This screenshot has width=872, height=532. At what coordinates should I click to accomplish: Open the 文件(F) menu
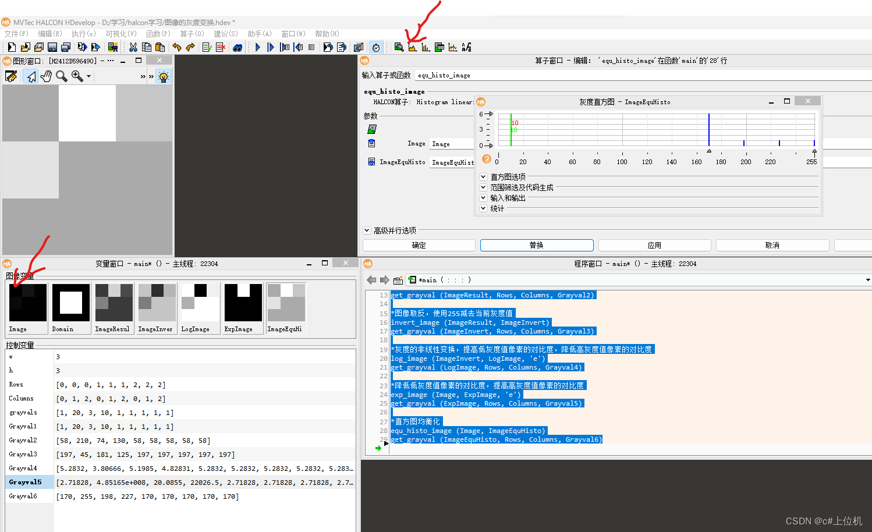[x=16, y=34]
